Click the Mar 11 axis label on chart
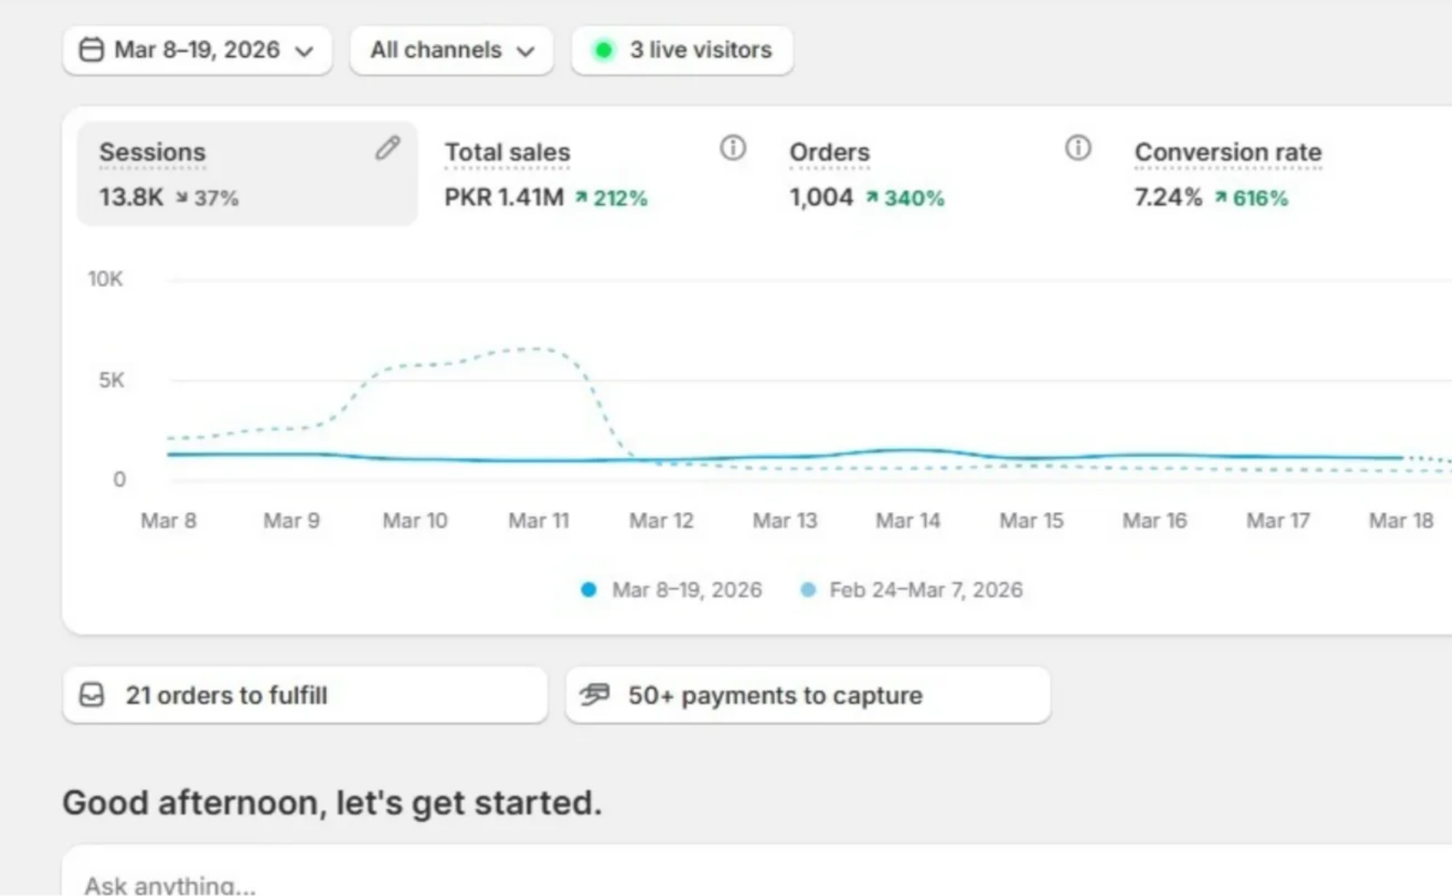This screenshot has width=1452, height=896. click(x=538, y=520)
